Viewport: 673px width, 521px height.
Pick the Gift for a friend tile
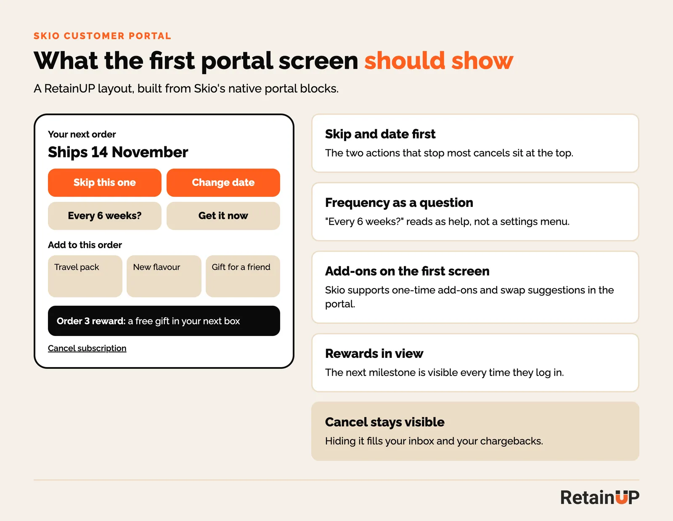point(243,276)
